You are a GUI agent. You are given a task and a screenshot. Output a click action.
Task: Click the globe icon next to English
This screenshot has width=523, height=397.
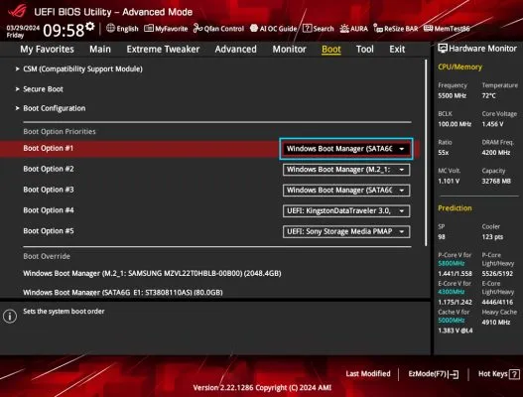(110, 29)
